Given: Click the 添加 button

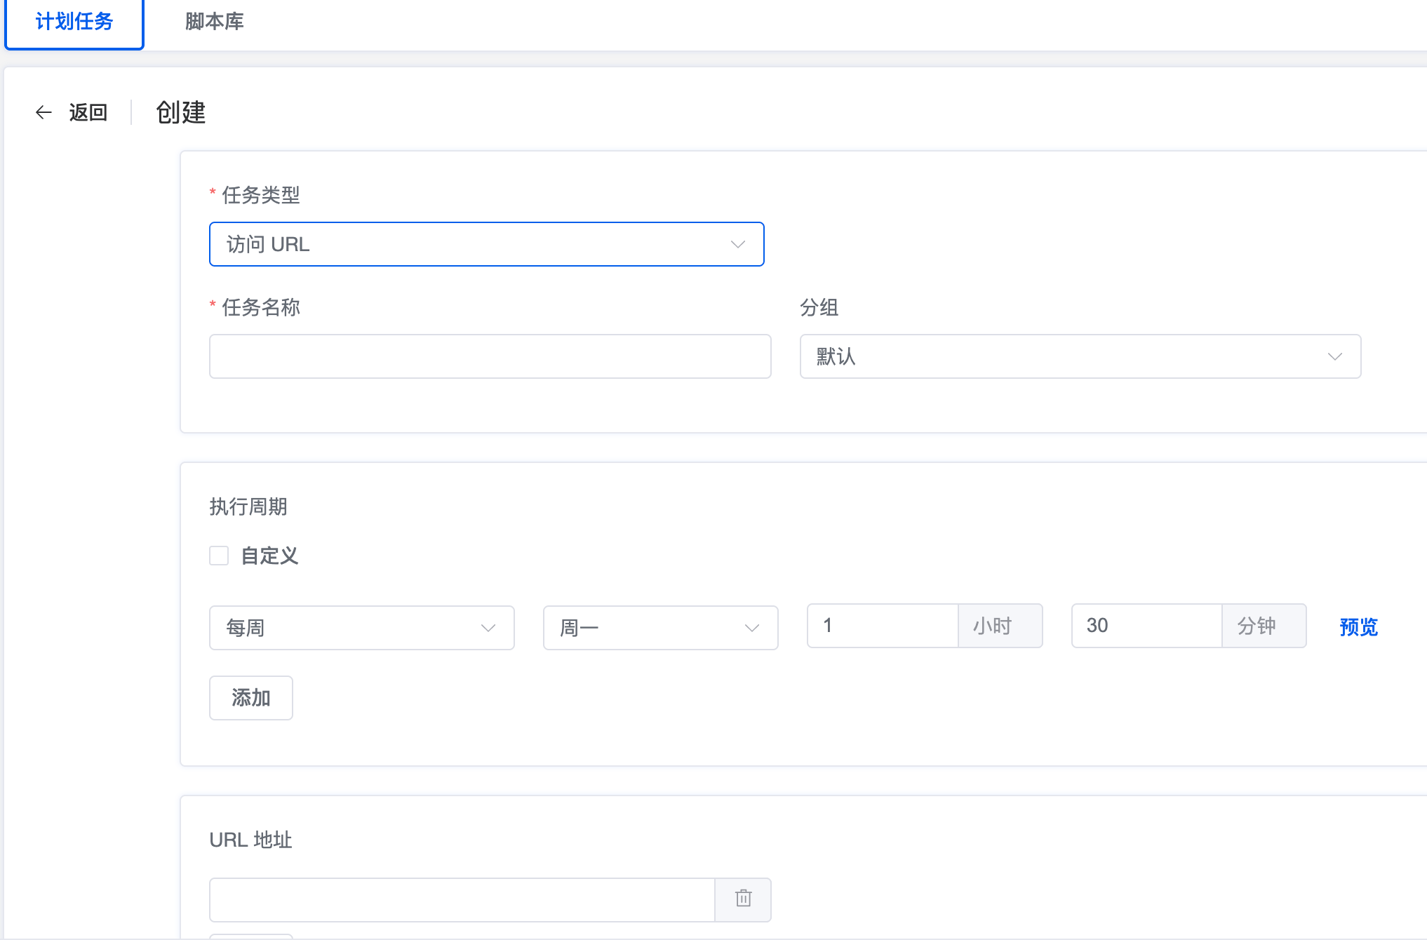Looking at the screenshot, I should point(251,698).
